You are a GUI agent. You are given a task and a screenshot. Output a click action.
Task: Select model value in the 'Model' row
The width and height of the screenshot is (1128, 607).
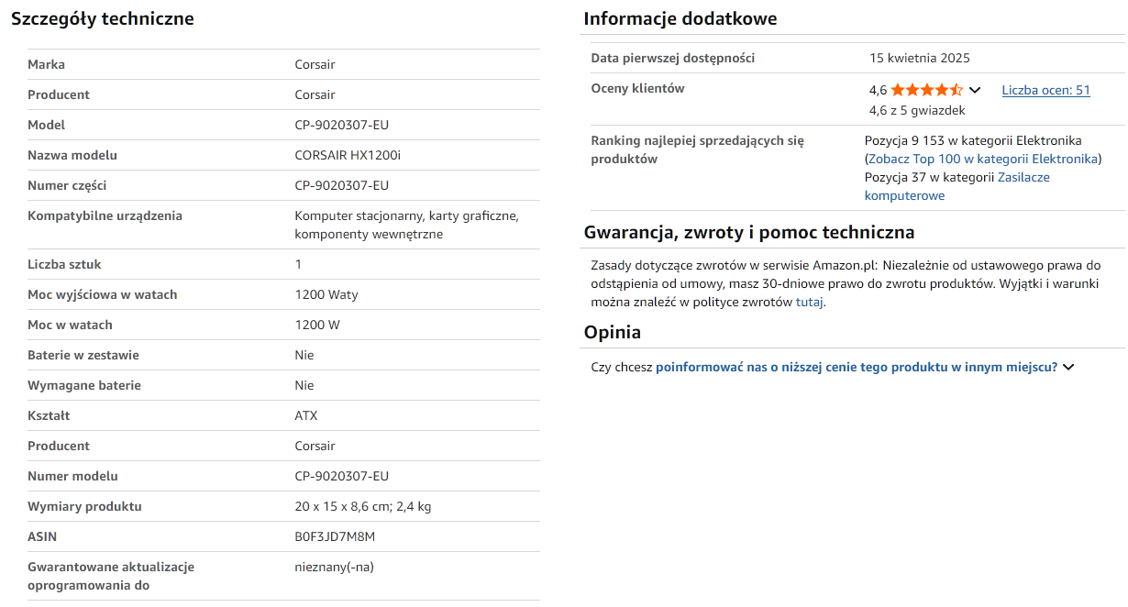(x=341, y=125)
